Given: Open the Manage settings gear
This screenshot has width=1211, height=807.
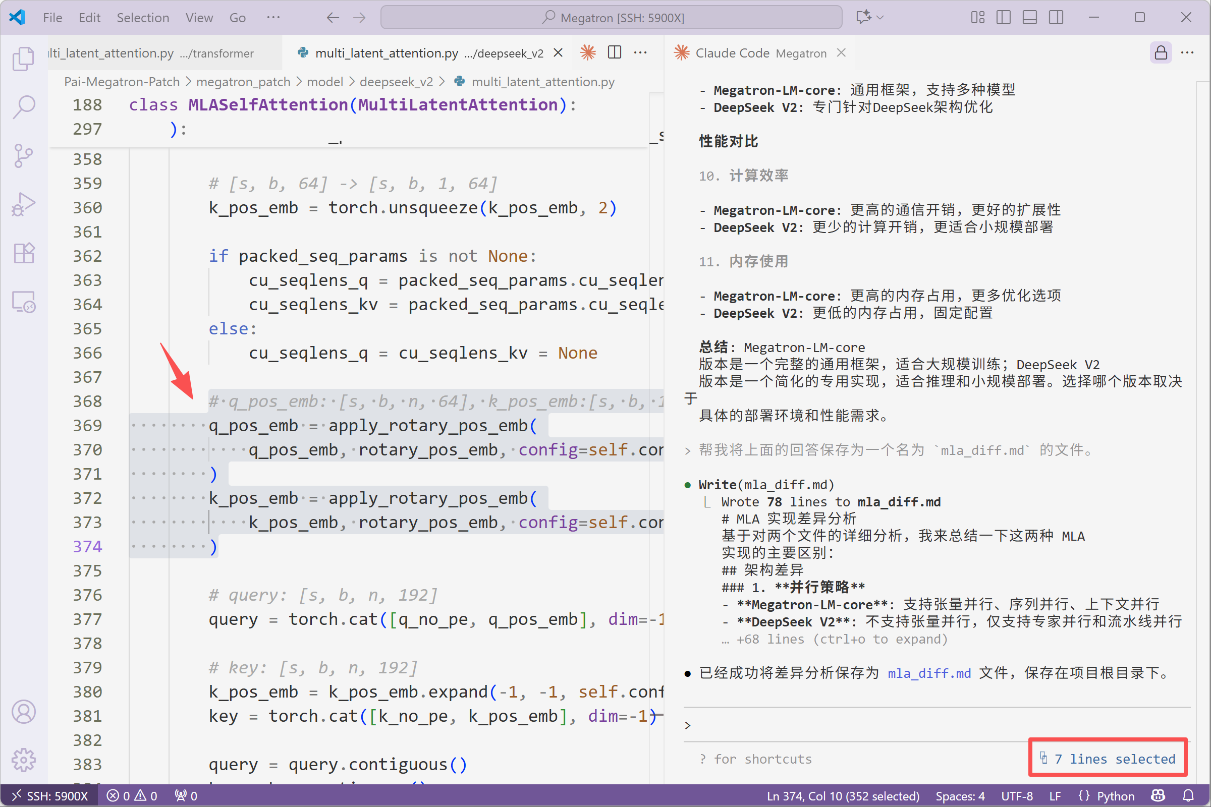Looking at the screenshot, I should [x=23, y=760].
